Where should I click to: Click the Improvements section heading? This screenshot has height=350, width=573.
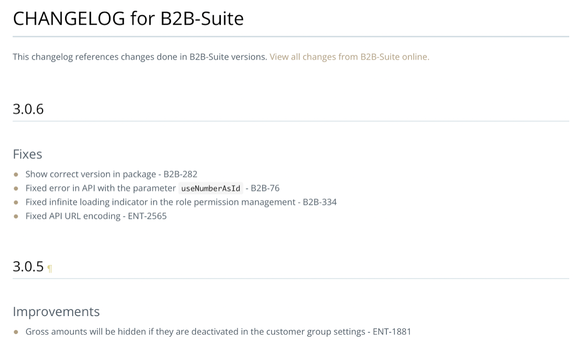tap(56, 312)
